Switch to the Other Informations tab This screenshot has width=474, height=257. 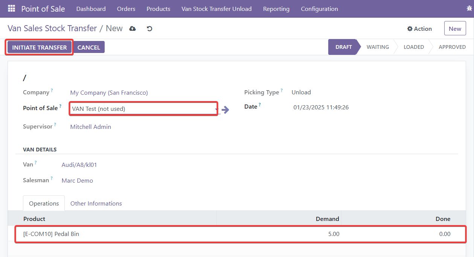[x=96, y=203]
